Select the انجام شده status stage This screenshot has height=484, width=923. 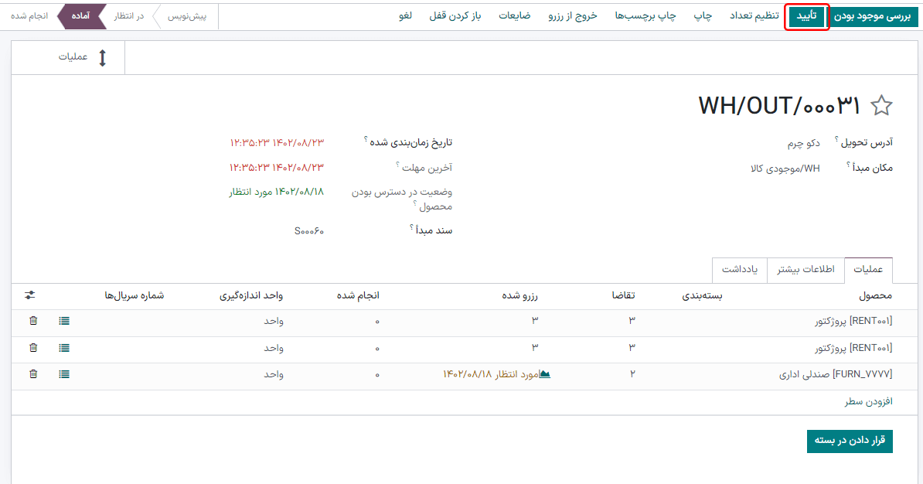tap(29, 16)
